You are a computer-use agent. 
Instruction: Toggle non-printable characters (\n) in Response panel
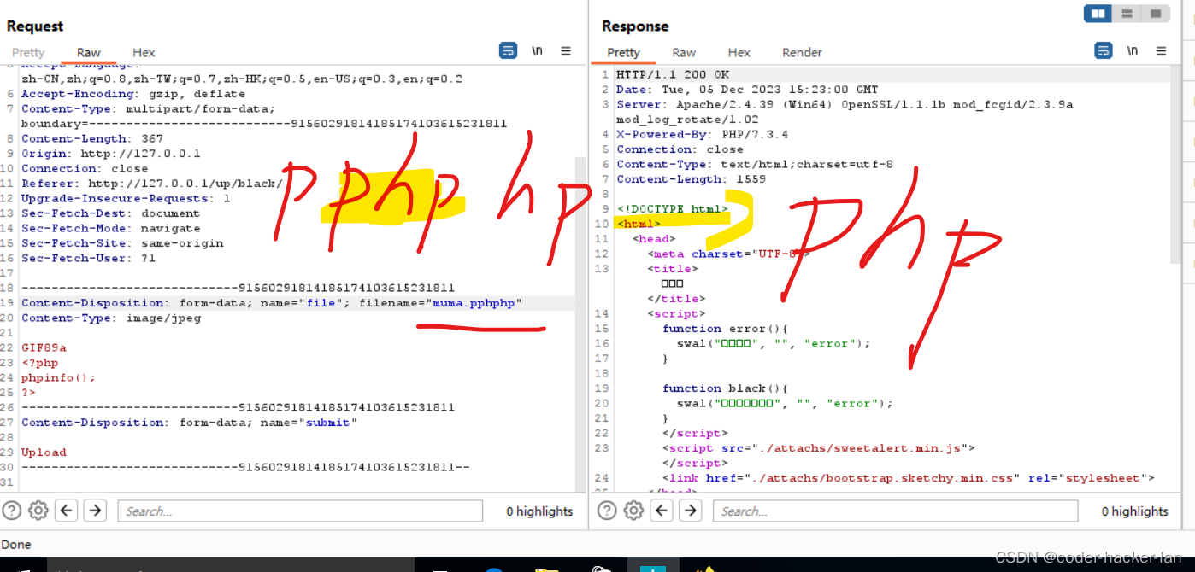point(1133,51)
